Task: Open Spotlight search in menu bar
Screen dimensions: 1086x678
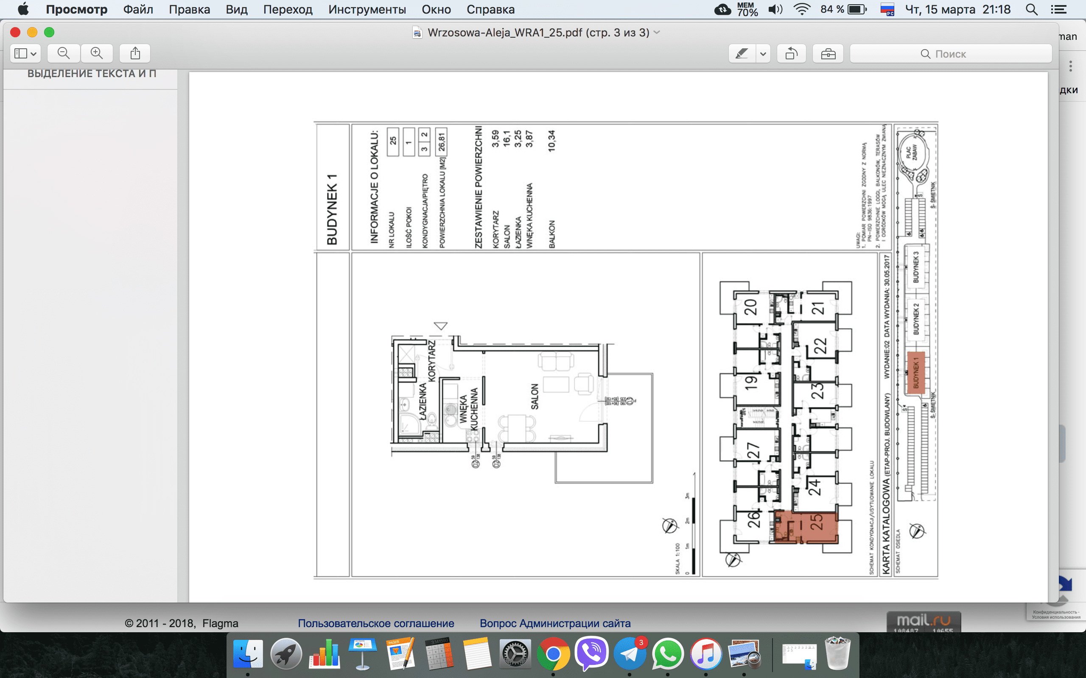Action: tap(1032, 9)
